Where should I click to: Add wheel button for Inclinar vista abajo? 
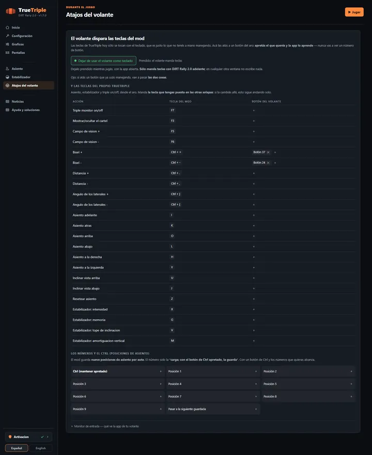[254, 289]
